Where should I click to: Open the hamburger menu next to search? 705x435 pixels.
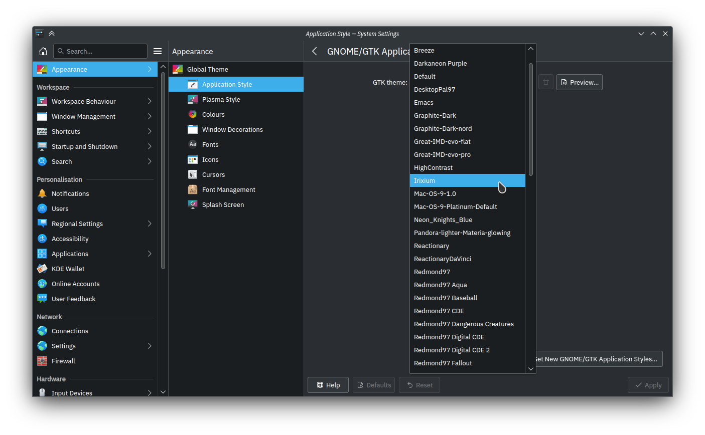(158, 51)
